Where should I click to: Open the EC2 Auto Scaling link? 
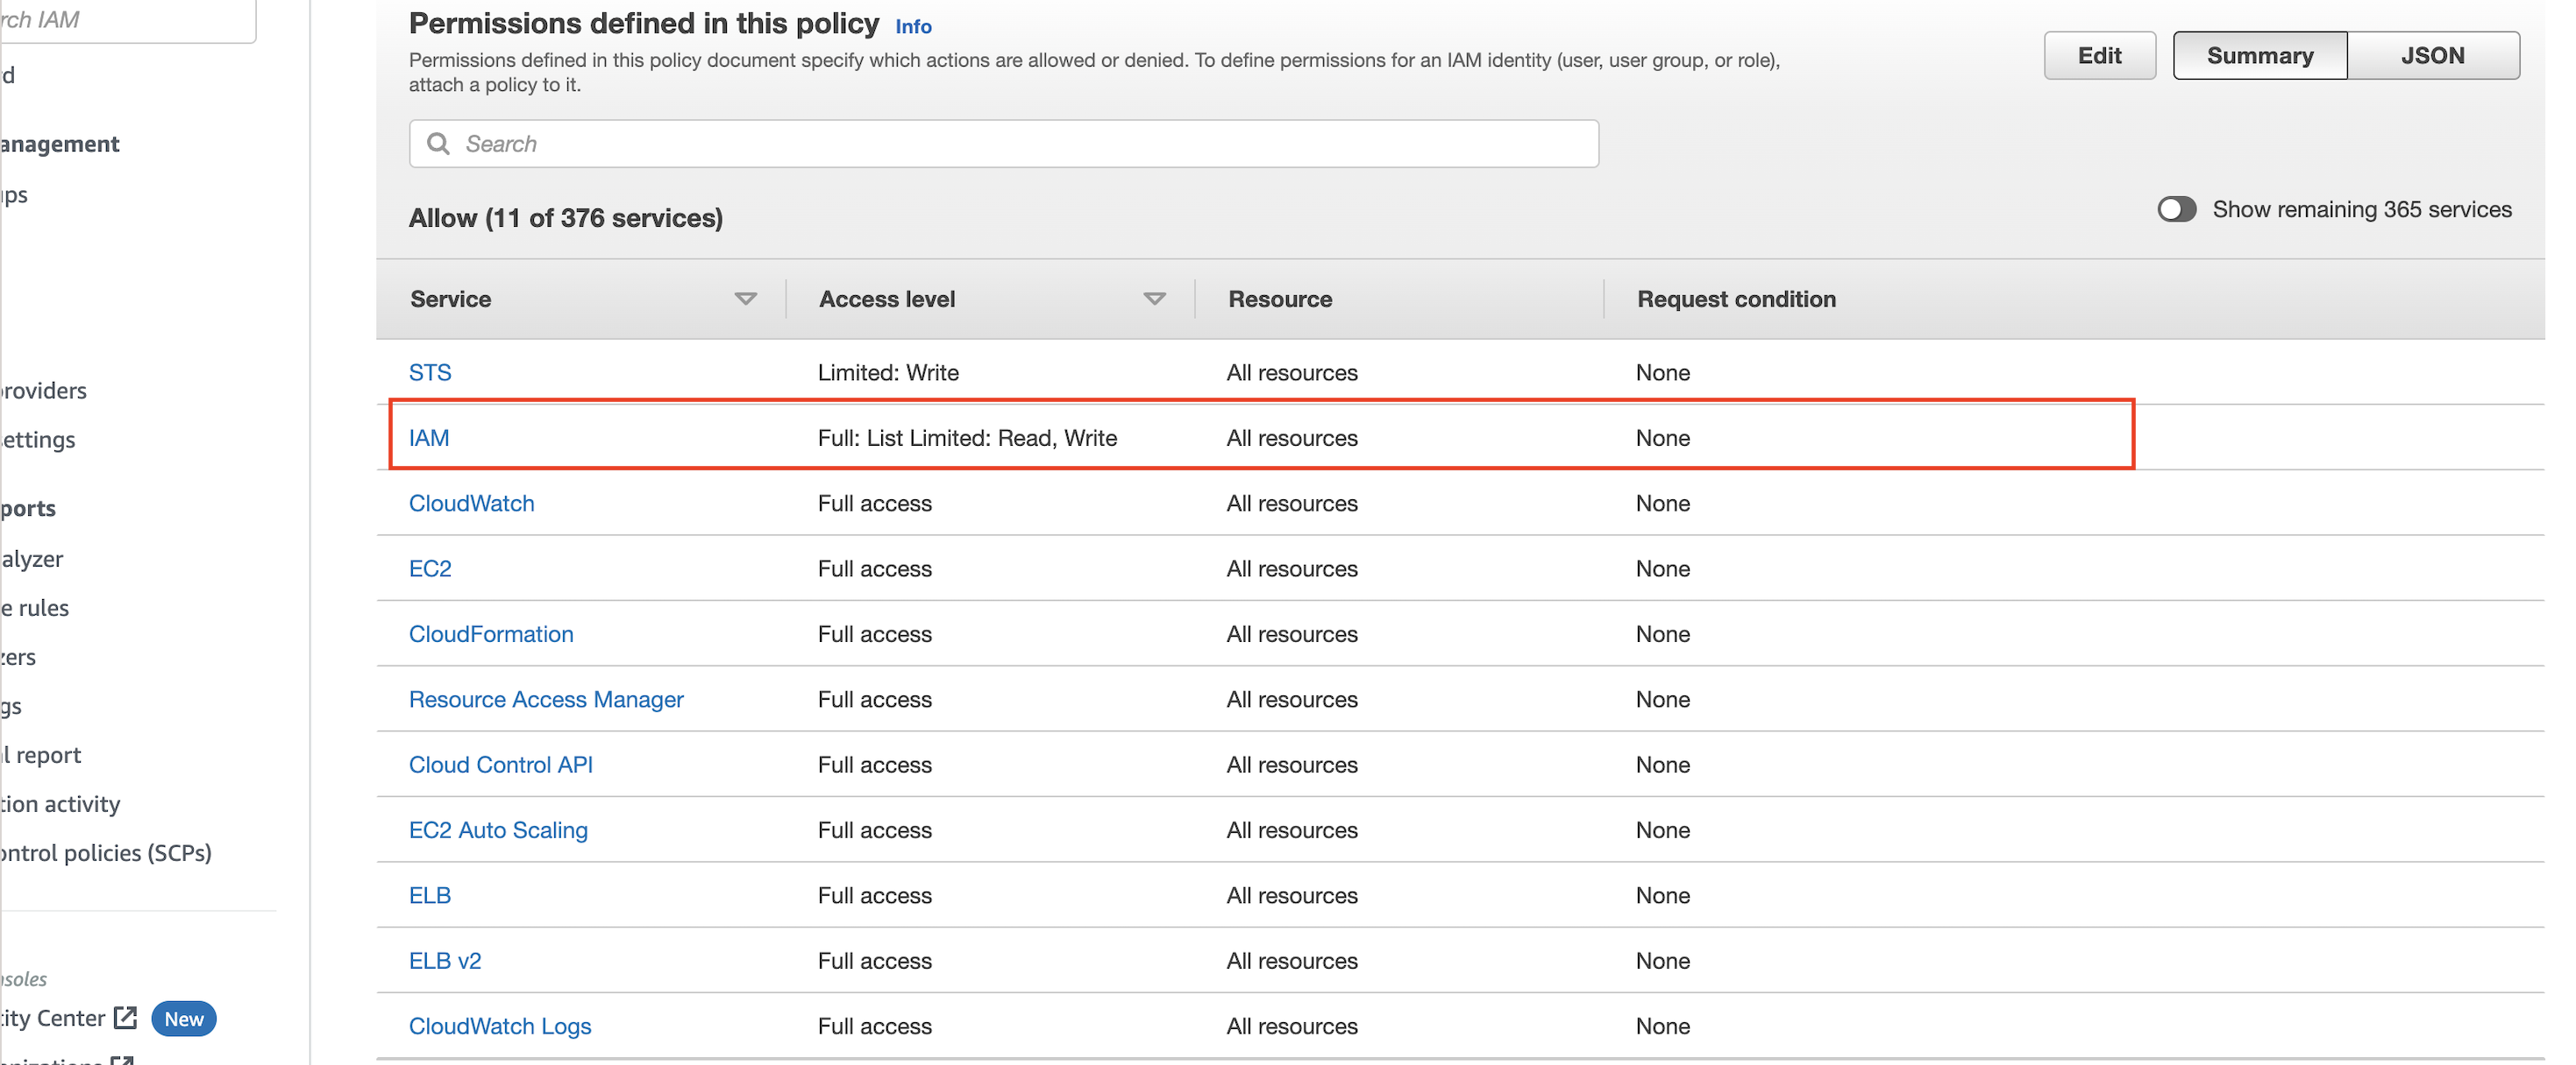click(x=498, y=830)
